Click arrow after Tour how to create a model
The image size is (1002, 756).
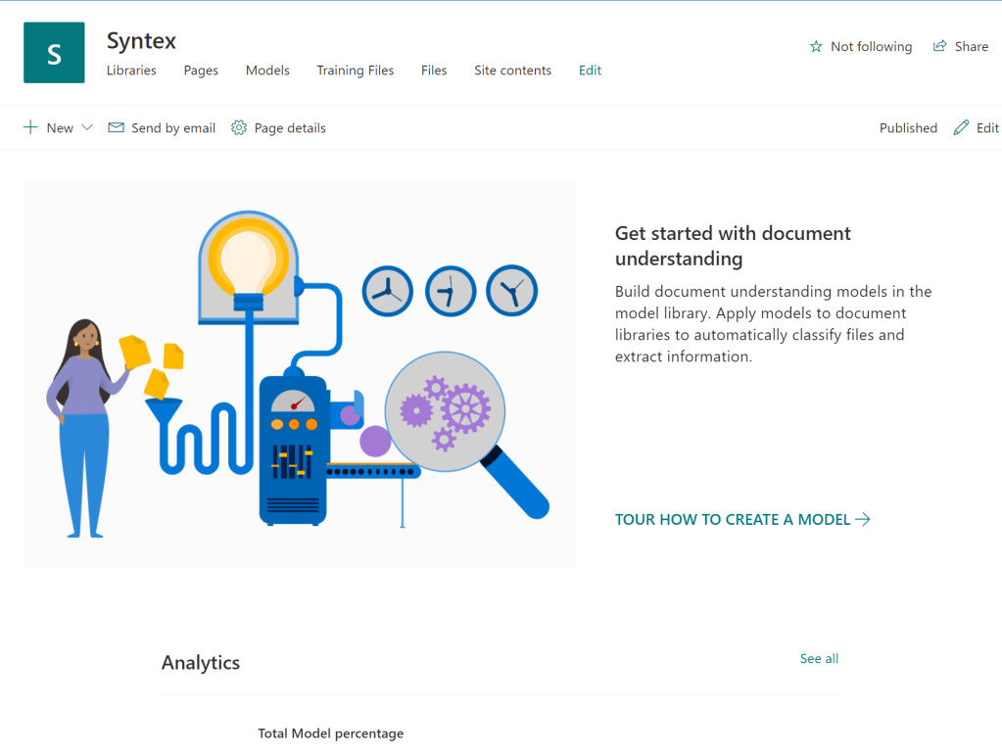click(863, 519)
